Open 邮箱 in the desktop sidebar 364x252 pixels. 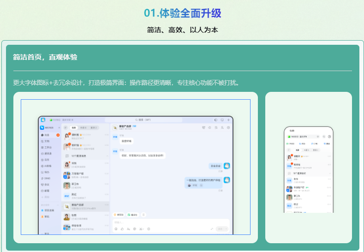(x=47, y=190)
